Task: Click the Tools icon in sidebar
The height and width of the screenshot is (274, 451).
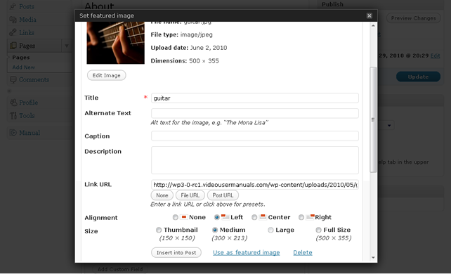Action: point(13,116)
